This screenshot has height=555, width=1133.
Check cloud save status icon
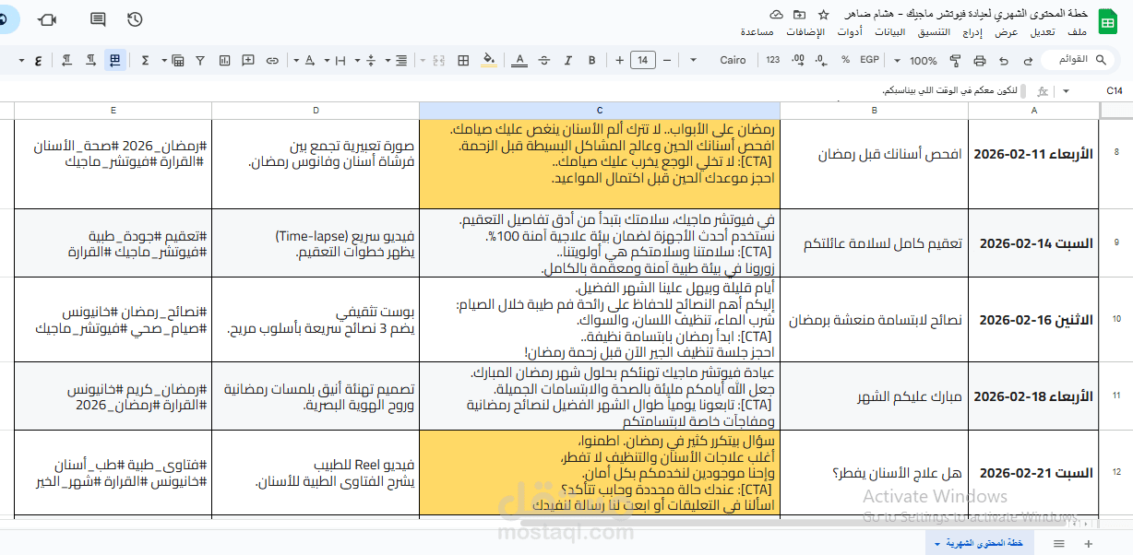point(776,15)
